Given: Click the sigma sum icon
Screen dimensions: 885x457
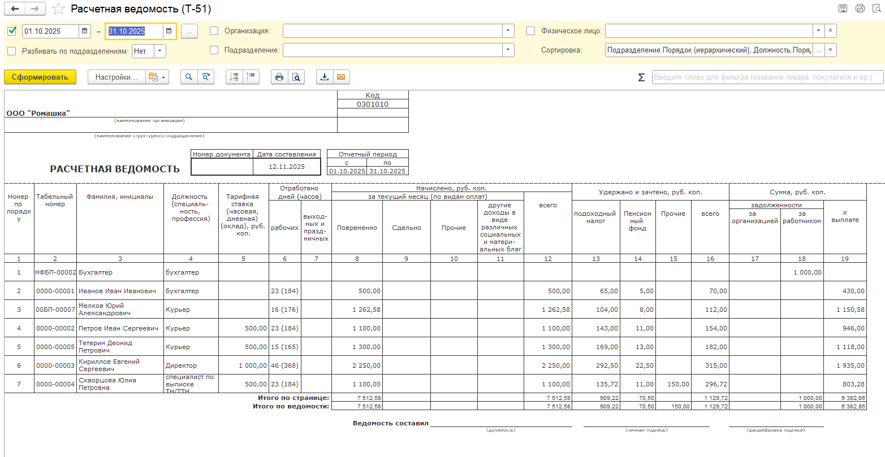Looking at the screenshot, I should 641,77.
